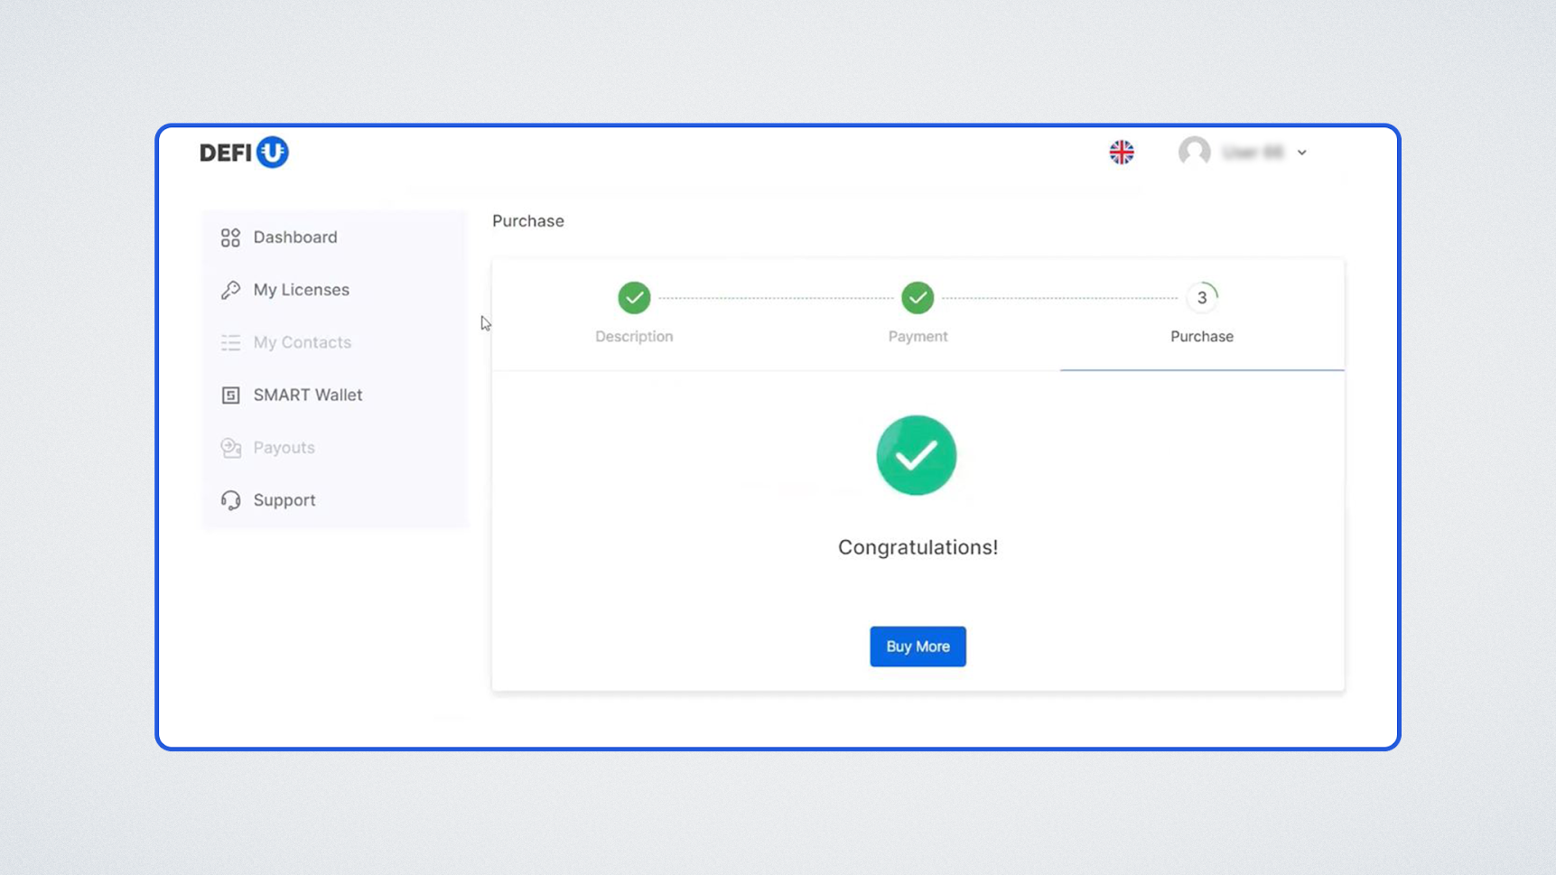Click the Dashboard grid icon
1556x875 pixels.
point(230,237)
